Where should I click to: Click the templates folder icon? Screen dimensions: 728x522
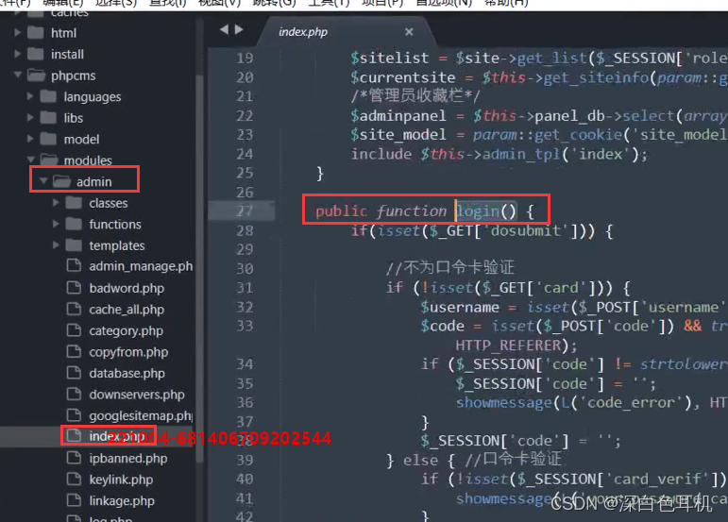pyautogui.click(x=74, y=245)
